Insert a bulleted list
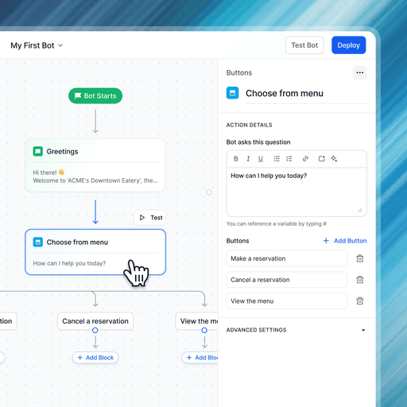407x407 pixels. click(277, 159)
